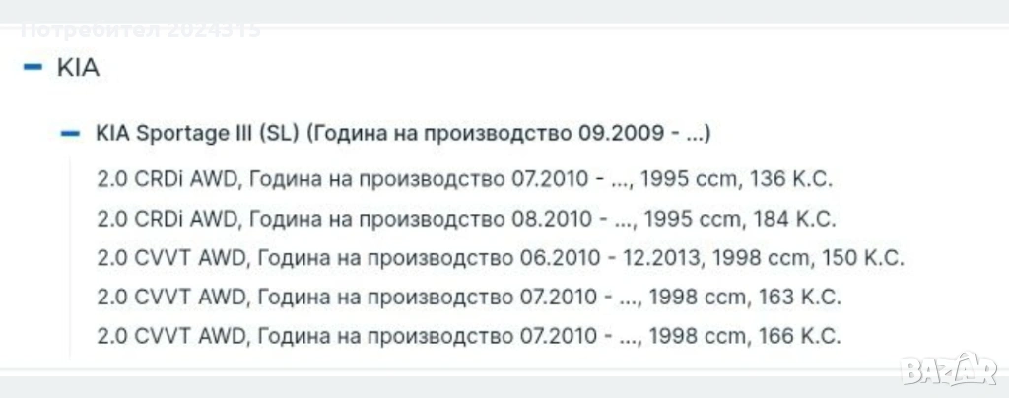Viewport: 1009px width, 398px height.
Task: Collapse the KIA brand section
Action: 34,68
